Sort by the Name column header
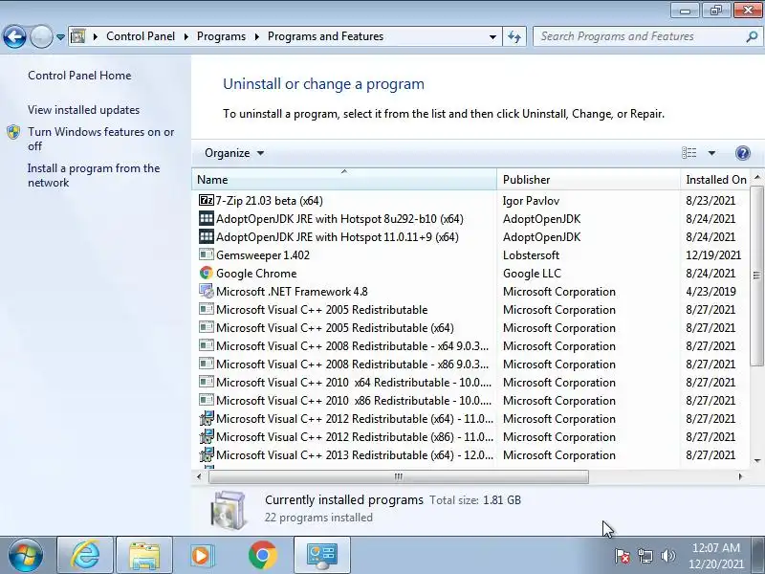The height and width of the screenshot is (574, 765). point(344,180)
